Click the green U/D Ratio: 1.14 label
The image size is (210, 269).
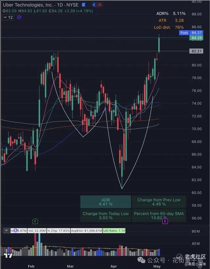pyautogui.click(x=114, y=231)
